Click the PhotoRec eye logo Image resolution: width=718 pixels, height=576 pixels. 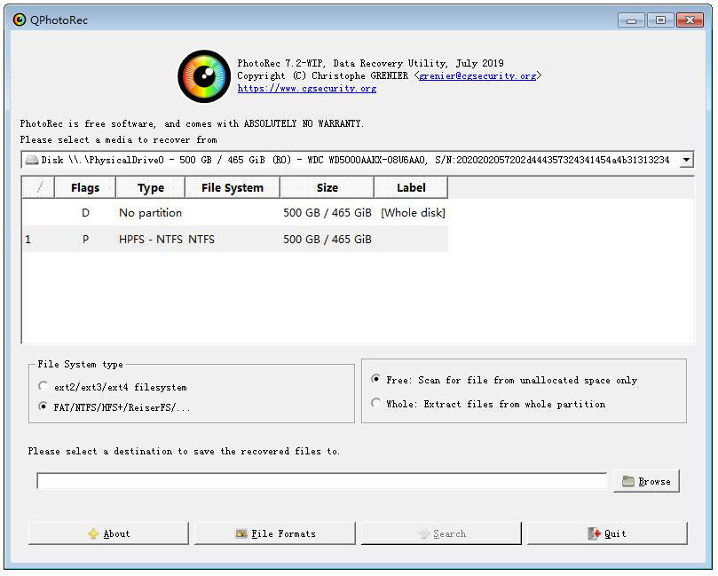pos(203,75)
